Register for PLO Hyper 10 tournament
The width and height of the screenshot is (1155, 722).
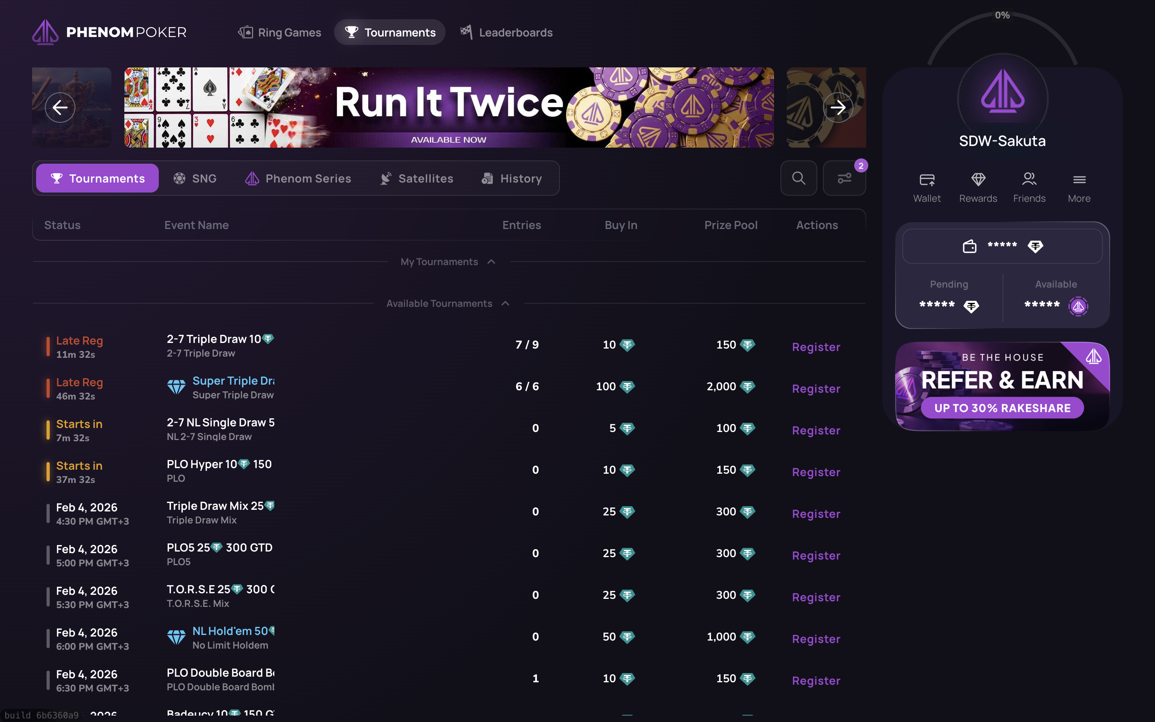[x=816, y=472]
